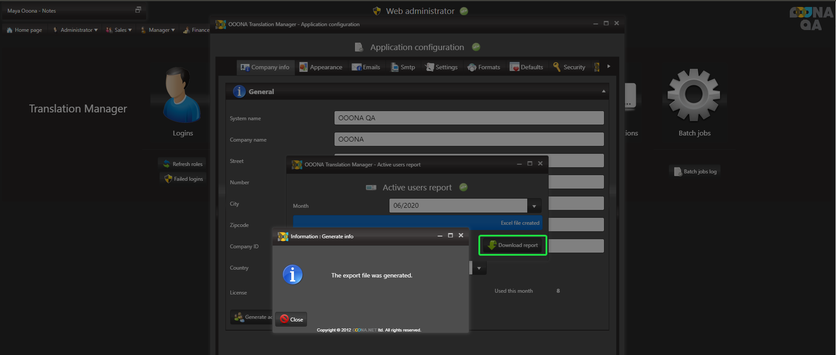This screenshot has height=355, width=836.
Task: Click the Download report button
Action: (513, 245)
